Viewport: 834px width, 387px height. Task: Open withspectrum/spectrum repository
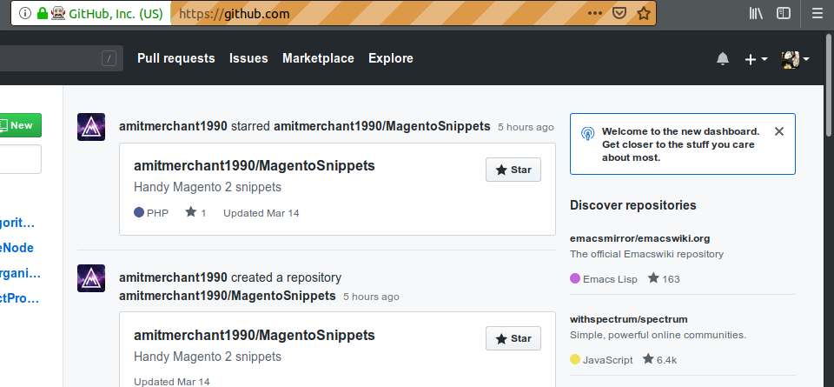coord(629,319)
